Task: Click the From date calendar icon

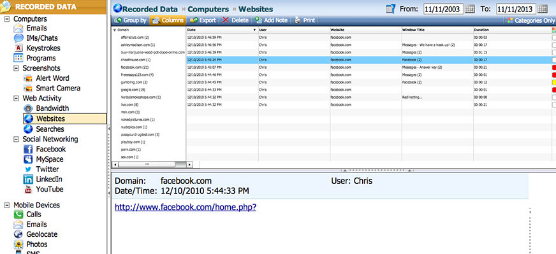Action: (469, 9)
